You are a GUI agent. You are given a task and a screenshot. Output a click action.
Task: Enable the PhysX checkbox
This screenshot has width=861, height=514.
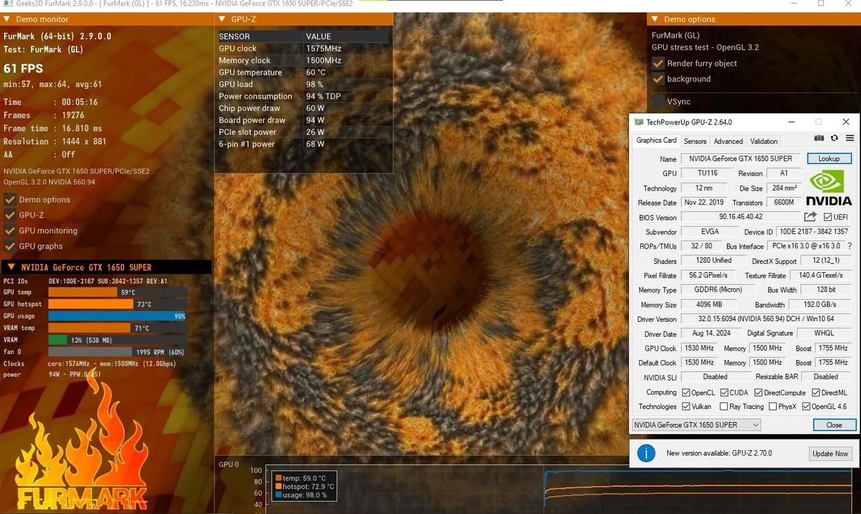(x=773, y=406)
